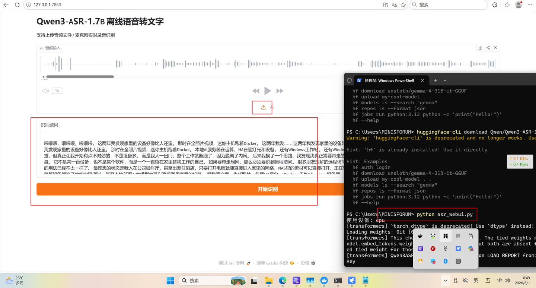536x288 pixels.
Task: Open the browser settings and more menu
Action: (x=530, y=5)
